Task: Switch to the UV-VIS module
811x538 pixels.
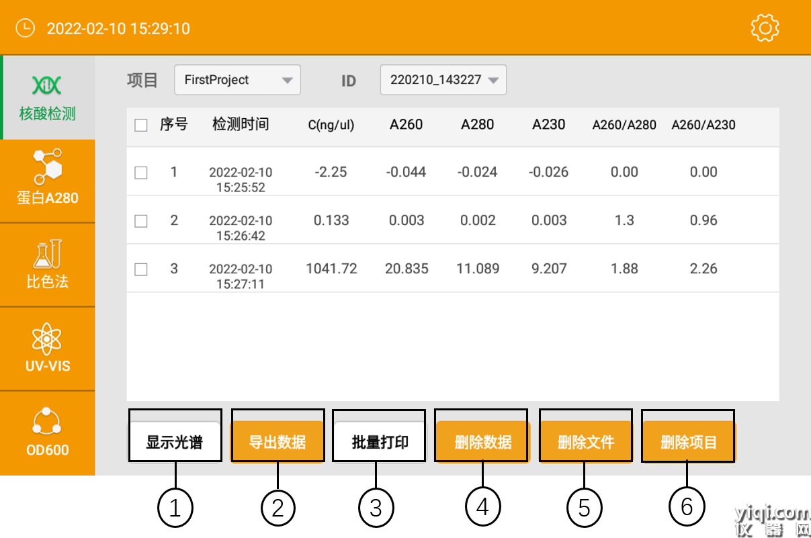Action: click(x=48, y=349)
